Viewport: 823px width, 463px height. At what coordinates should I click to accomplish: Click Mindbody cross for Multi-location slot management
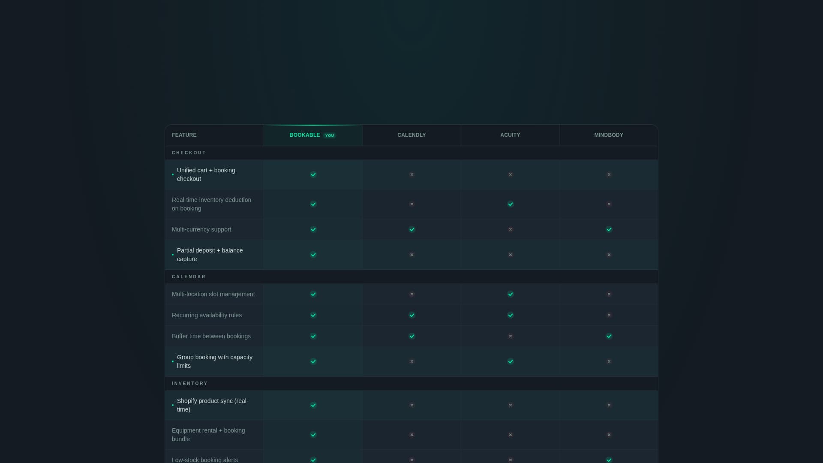click(x=609, y=294)
